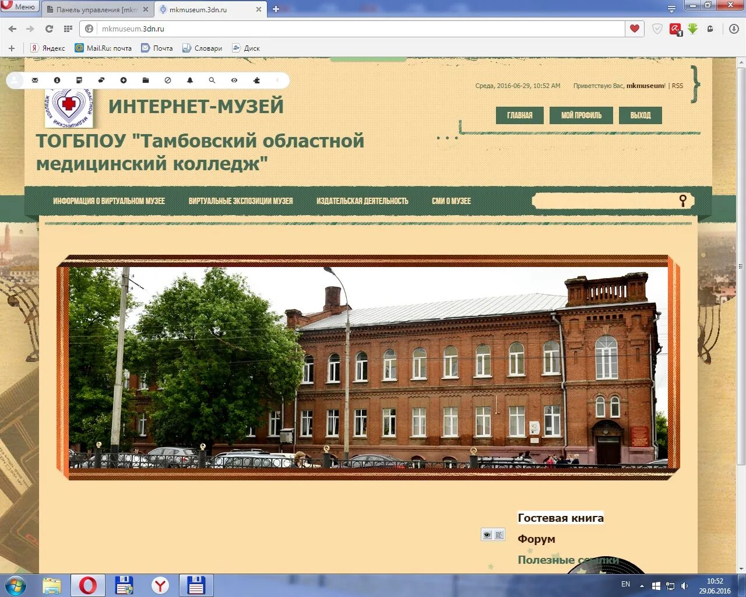Submit site search with the magnifier icon
Screen dimensions: 746x597
click(x=683, y=201)
